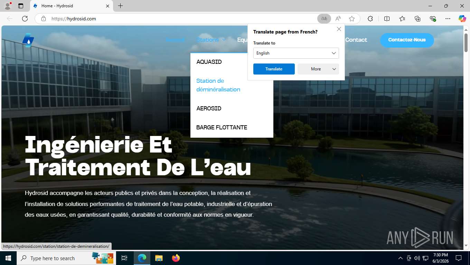Open the browser profile icon
Screen dimensions: 470x265
[x=7, y=6]
